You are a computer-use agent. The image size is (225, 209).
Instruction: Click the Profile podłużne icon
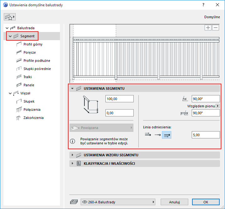(x=19, y=61)
